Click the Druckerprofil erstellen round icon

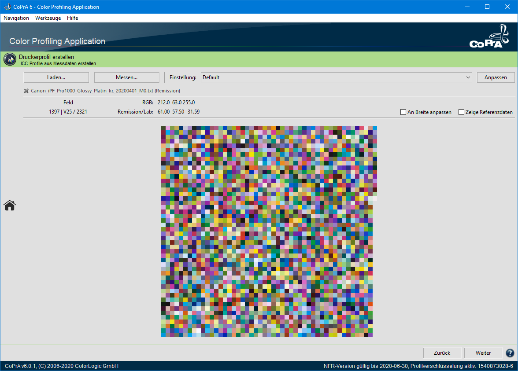click(10, 59)
